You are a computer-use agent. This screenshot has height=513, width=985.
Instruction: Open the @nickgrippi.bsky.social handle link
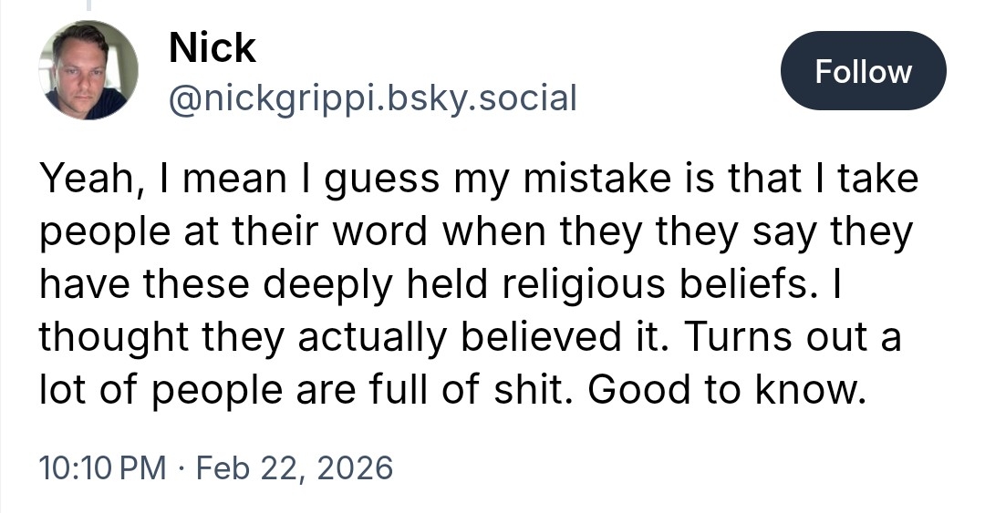(x=372, y=97)
